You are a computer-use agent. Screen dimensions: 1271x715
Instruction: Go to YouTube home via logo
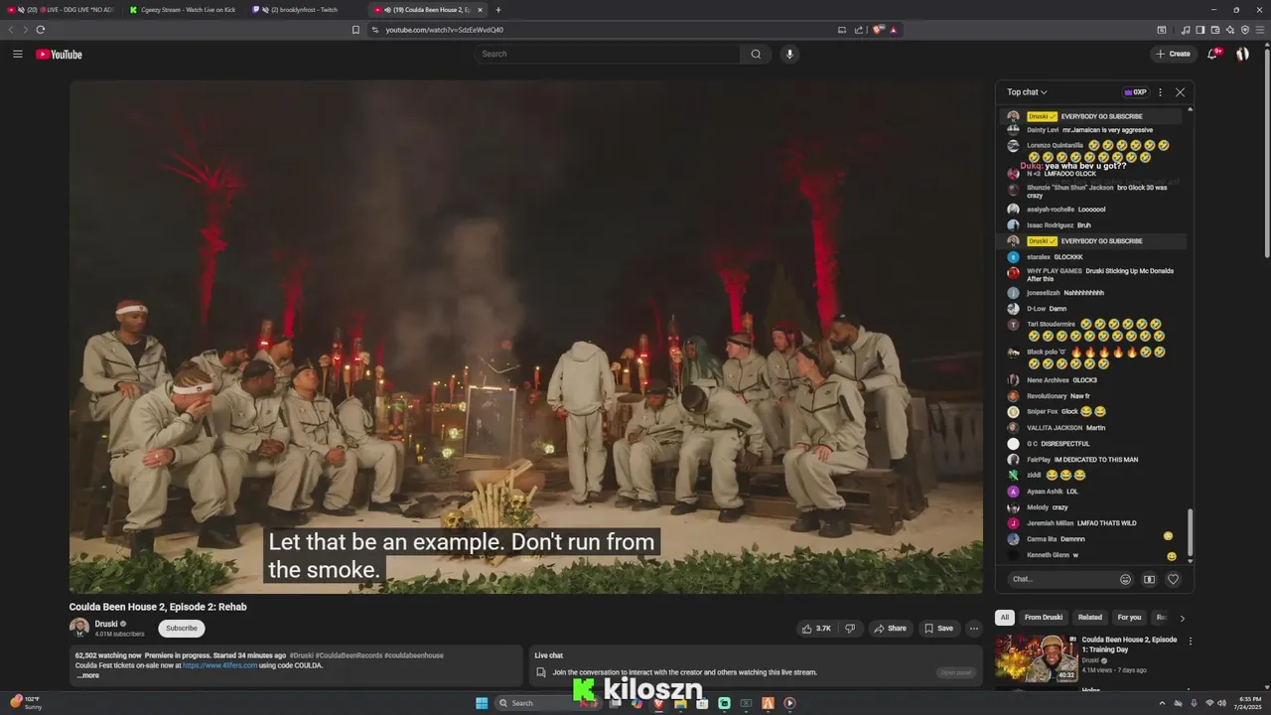pyautogui.click(x=60, y=55)
